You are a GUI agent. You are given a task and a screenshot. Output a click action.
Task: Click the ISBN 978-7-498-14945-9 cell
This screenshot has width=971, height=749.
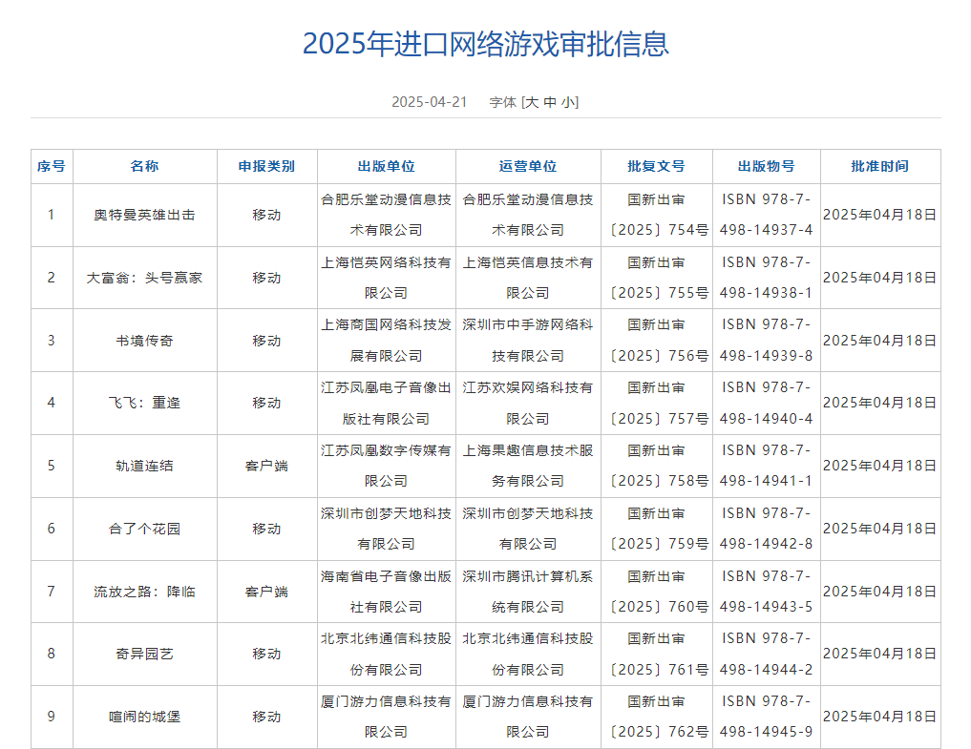point(766,717)
